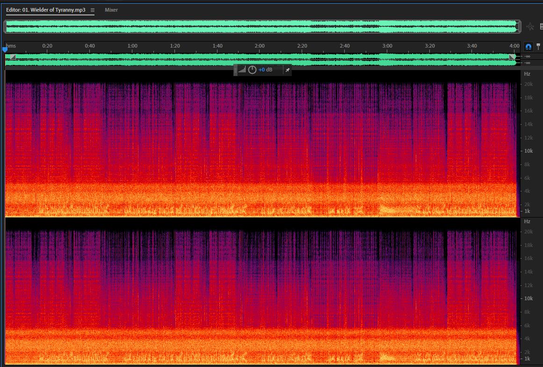Click the blue playhead marker at start
Viewport: 543px width, 367px height.
(5, 50)
